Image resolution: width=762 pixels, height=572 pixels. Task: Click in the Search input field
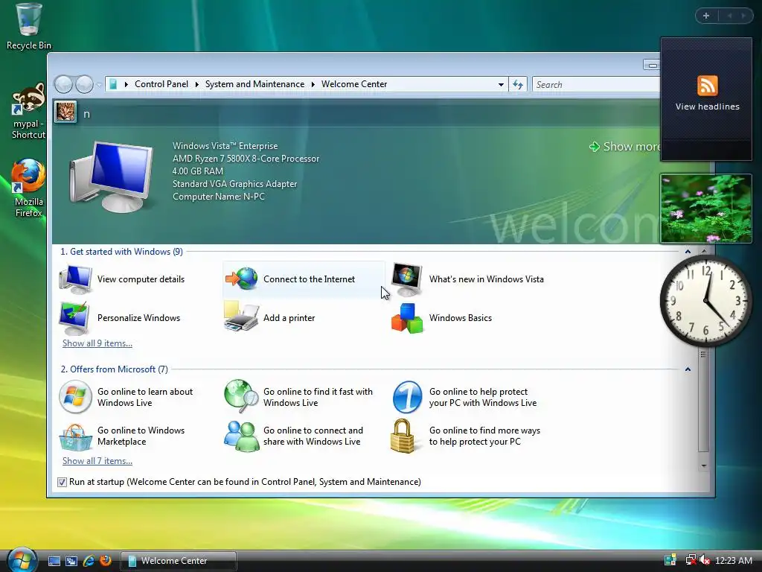click(597, 85)
